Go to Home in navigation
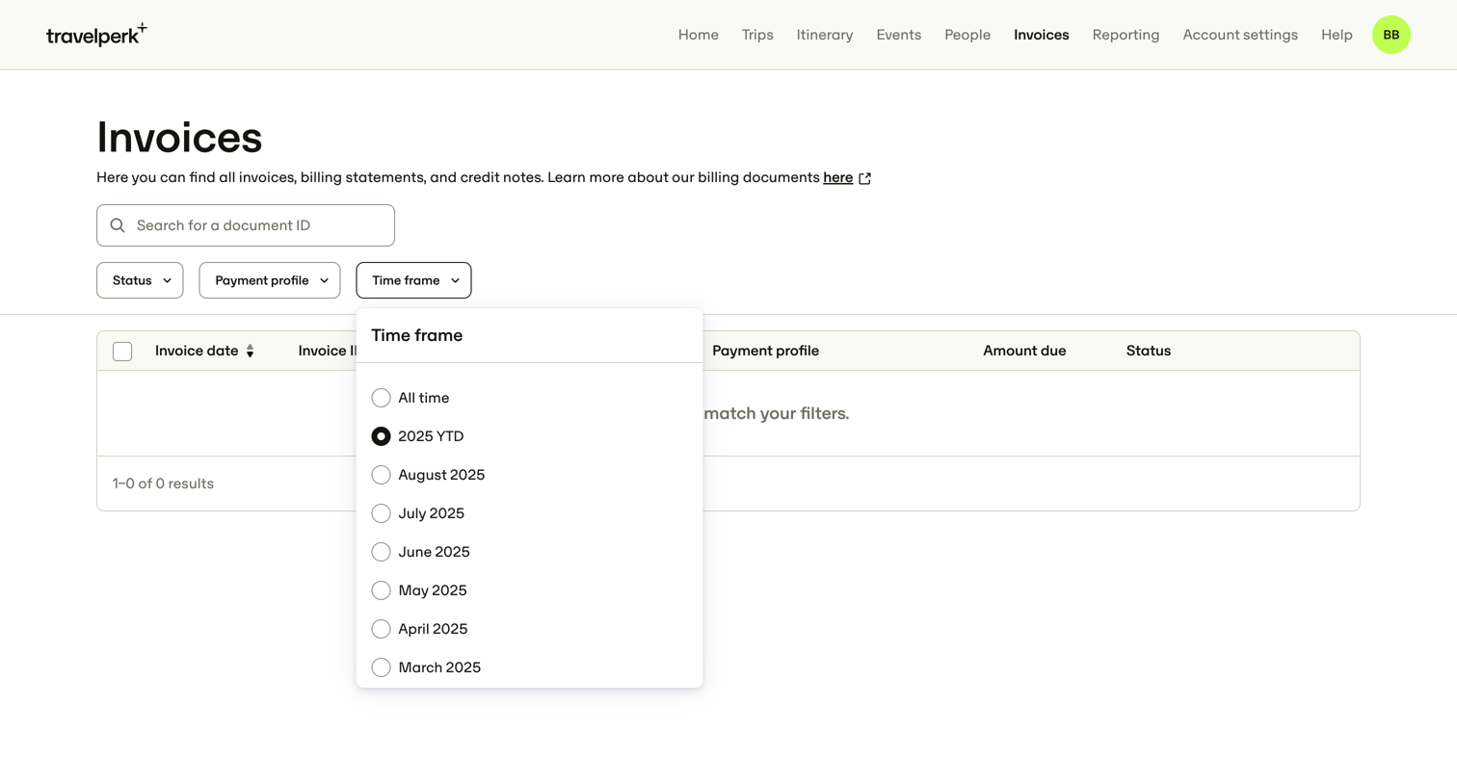 click(698, 35)
